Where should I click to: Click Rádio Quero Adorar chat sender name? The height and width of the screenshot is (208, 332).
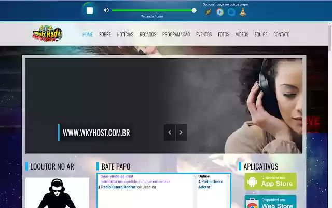pyautogui.click(x=119, y=187)
